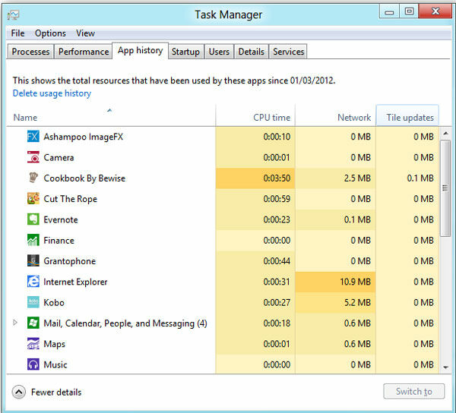Click the Task Manager title bar icon
The image size is (456, 413).
click(13, 15)
